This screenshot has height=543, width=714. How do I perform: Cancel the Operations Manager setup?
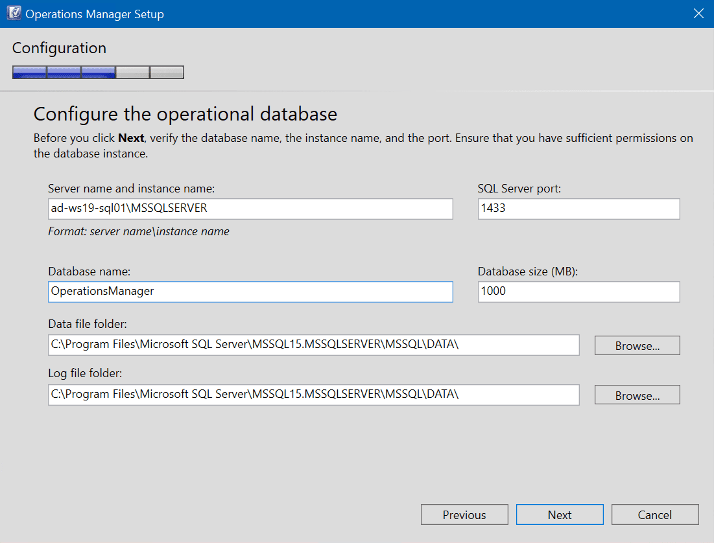655,514
